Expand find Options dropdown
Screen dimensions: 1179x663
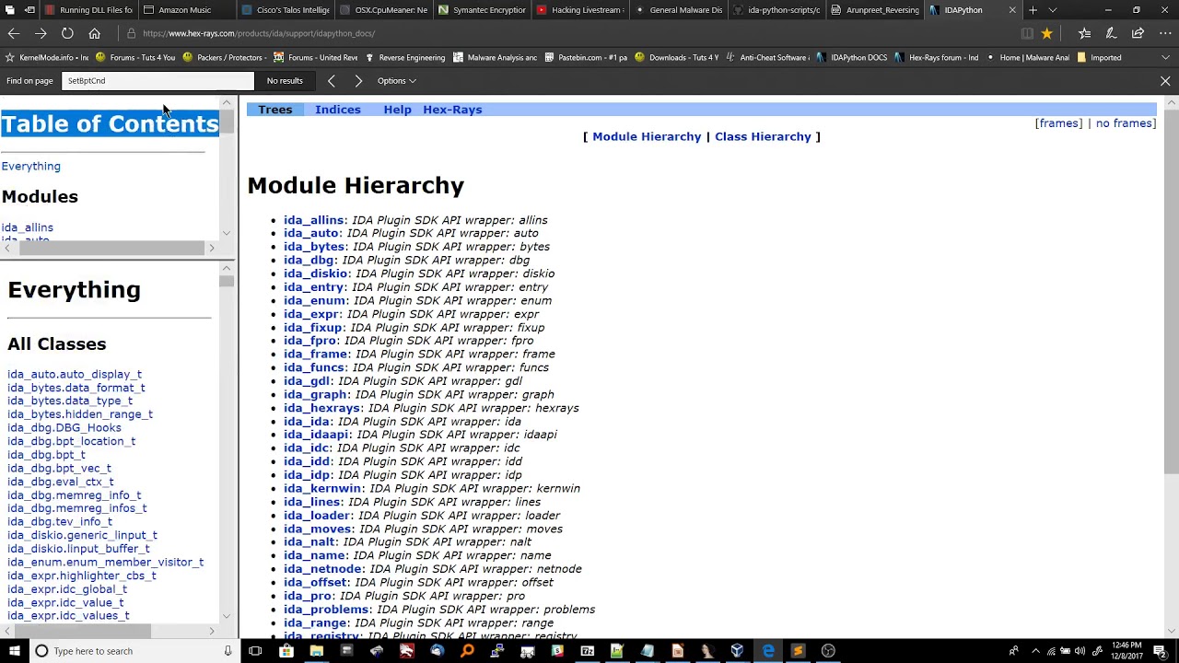coord(397,81)
